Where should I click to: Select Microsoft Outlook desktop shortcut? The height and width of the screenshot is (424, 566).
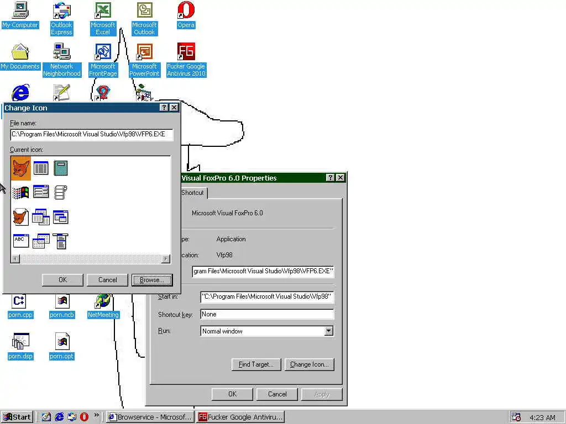144,19
